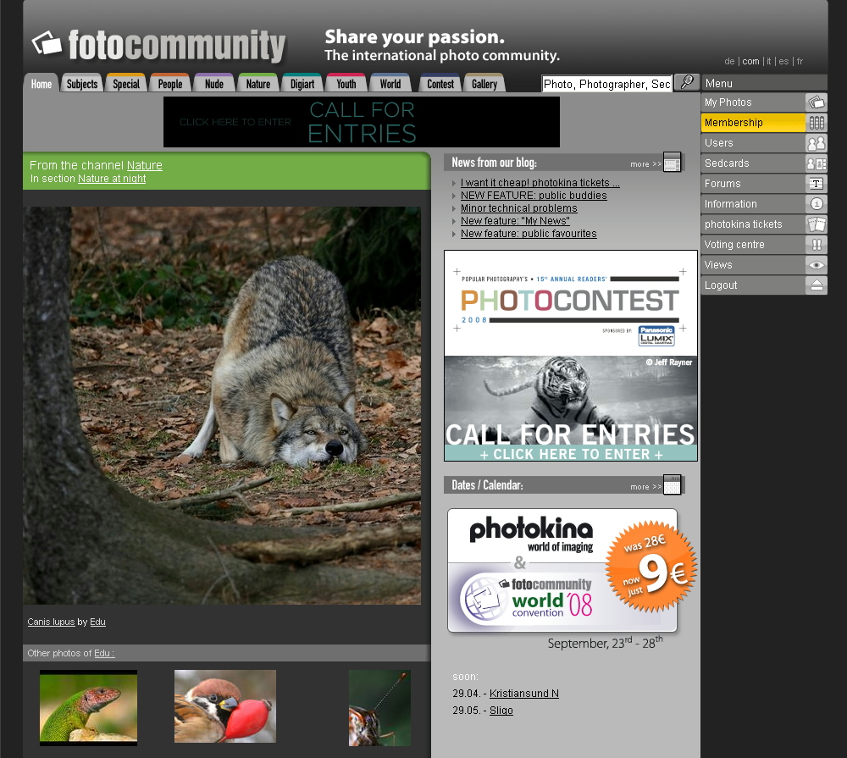Open photokina tickets menu item

[764, 224]
